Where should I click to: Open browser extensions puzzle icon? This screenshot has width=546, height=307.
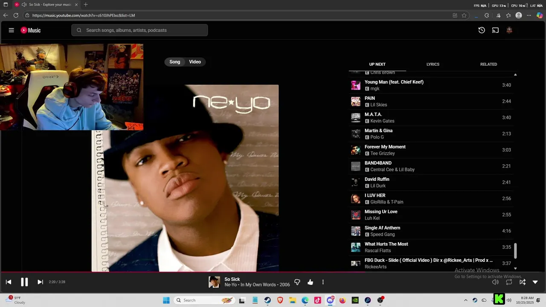(487, 15)
